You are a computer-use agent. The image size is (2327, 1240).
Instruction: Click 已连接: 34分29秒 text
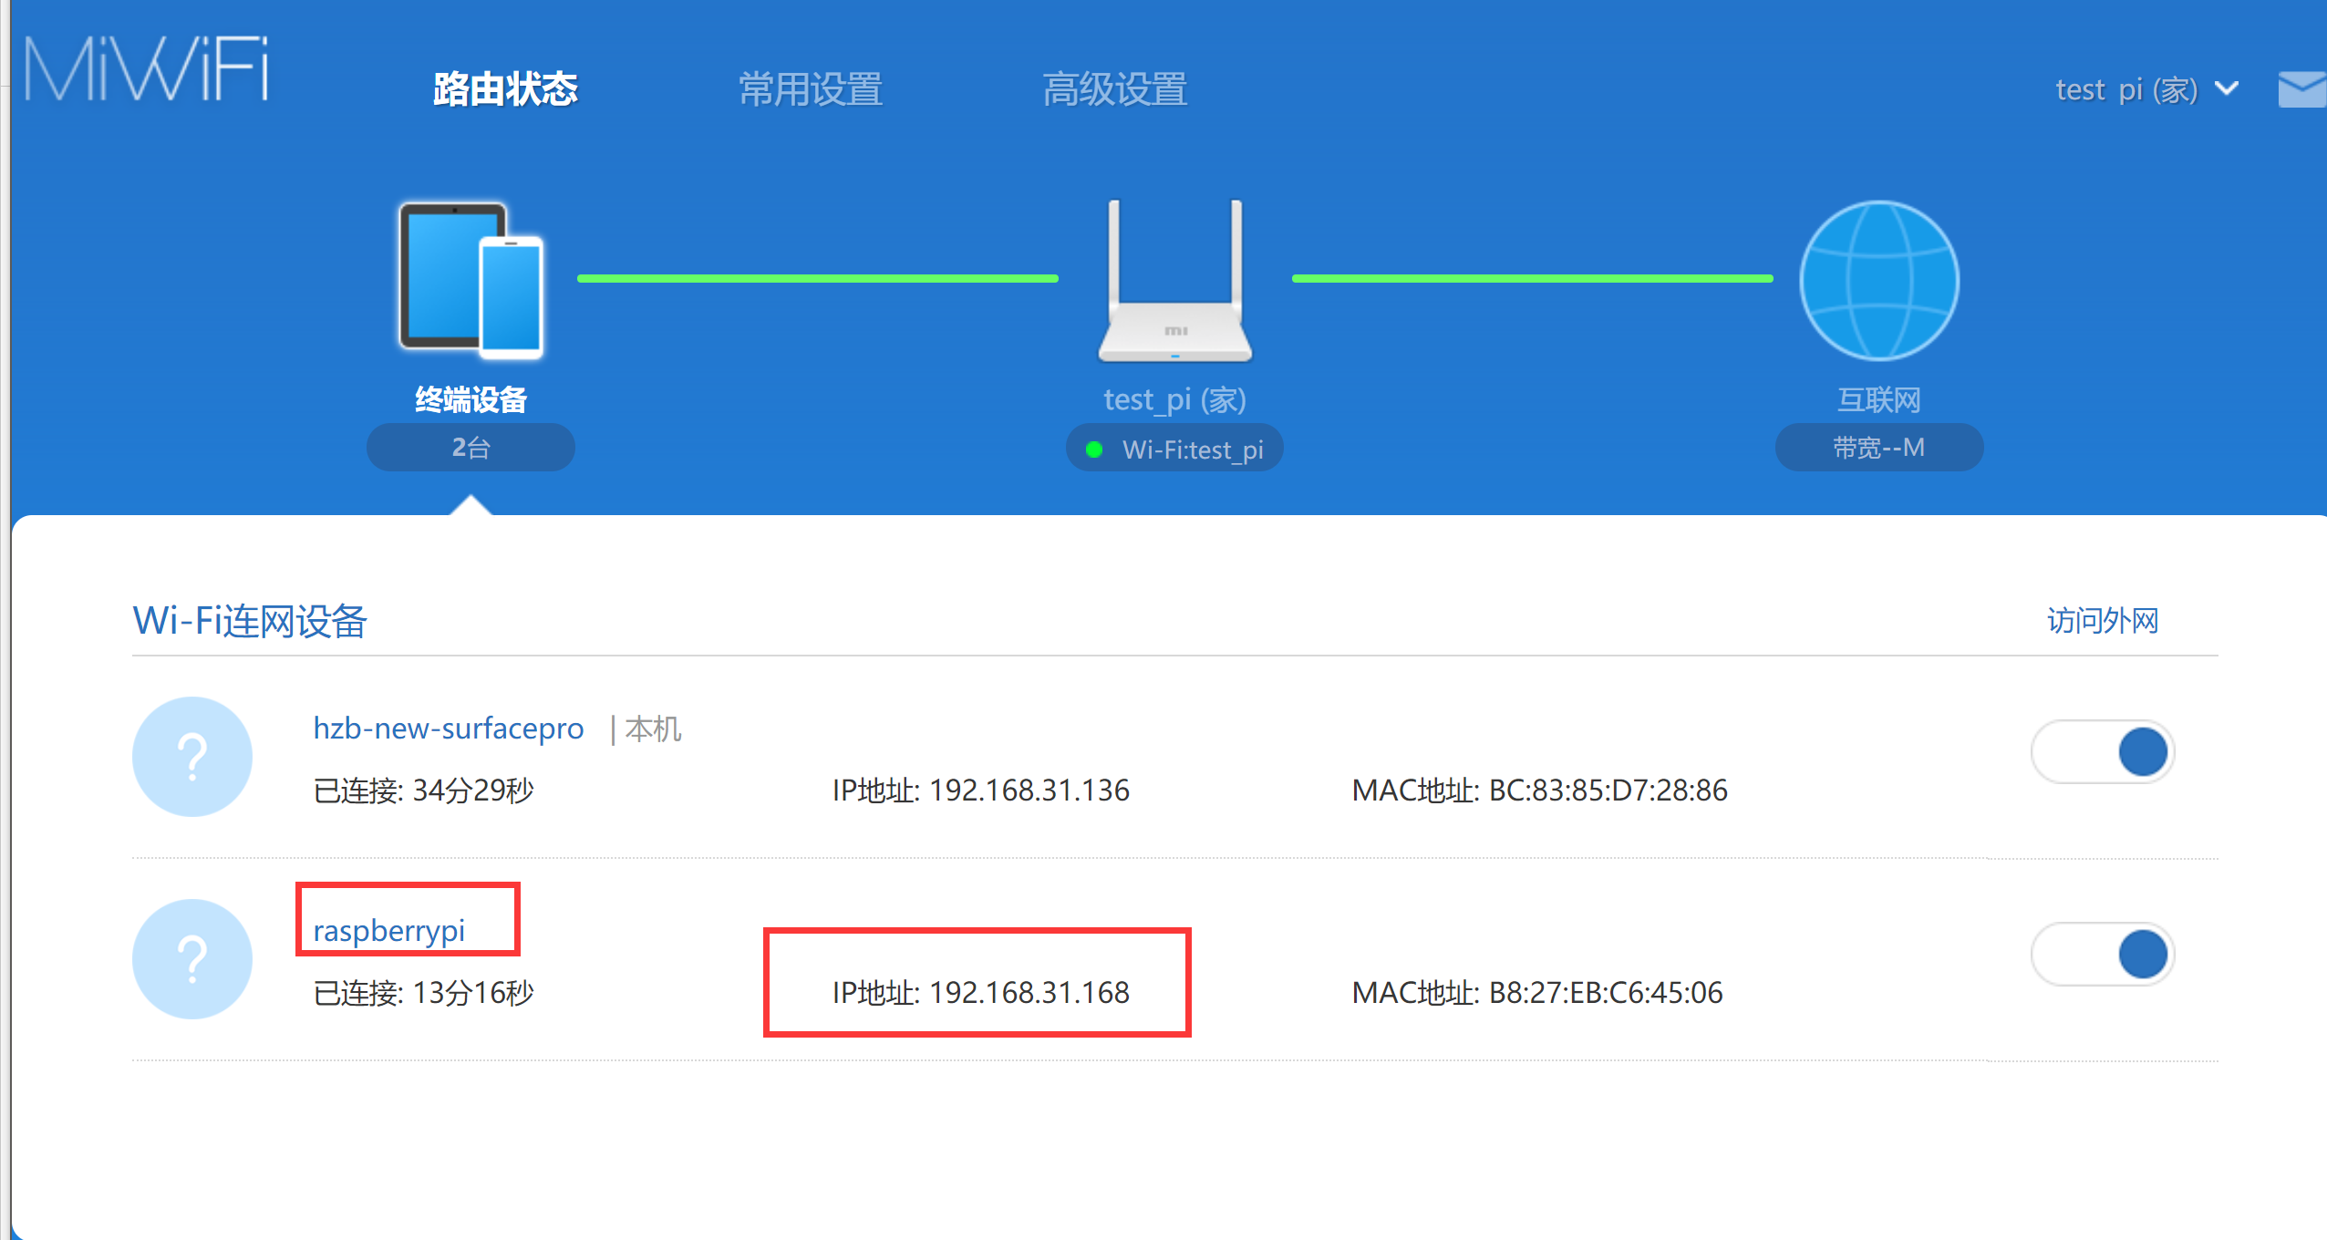(424, 790)
